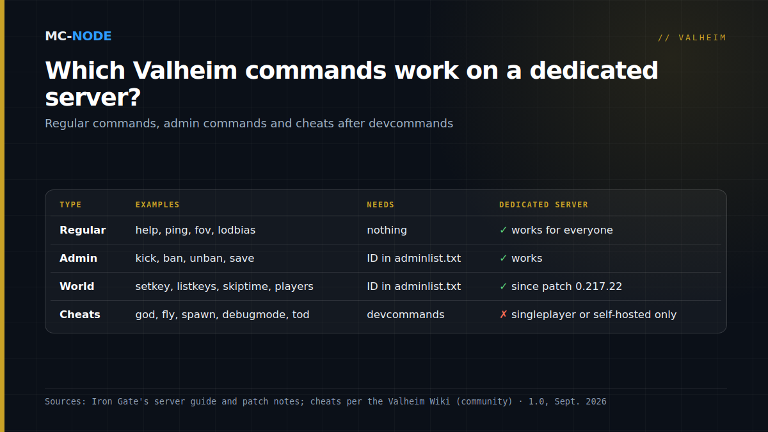The width and height of the screenshot is (768, 432).
Task: Click 'since patch 0.217.22' text
Action: click(566, 286)
